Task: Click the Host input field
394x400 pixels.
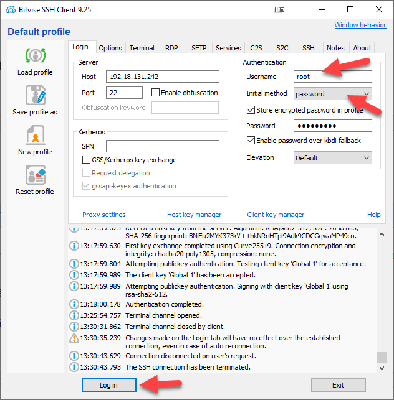Action: point(163,77)
